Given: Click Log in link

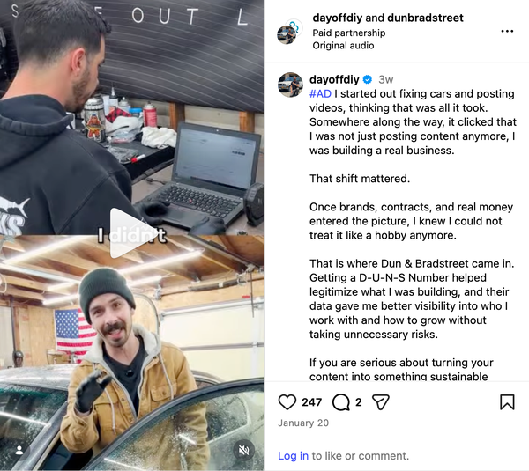Looking at the screenshot, I should pyautogui.click(x=293, y=456).
